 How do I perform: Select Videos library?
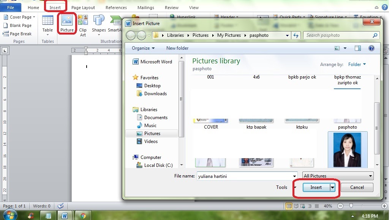151,141
